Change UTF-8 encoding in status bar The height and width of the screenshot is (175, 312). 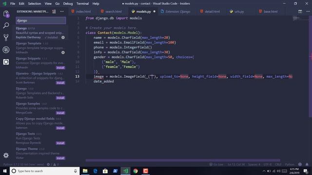[x=268, y=164]
